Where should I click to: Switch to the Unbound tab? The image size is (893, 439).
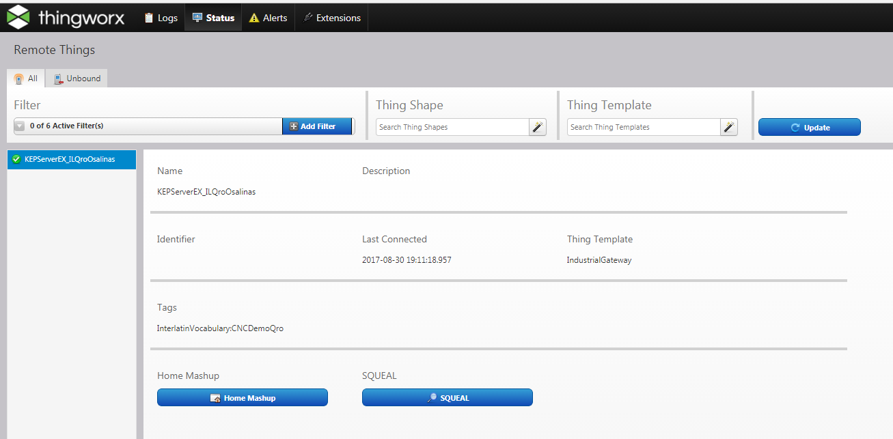[x=77, y=79]
